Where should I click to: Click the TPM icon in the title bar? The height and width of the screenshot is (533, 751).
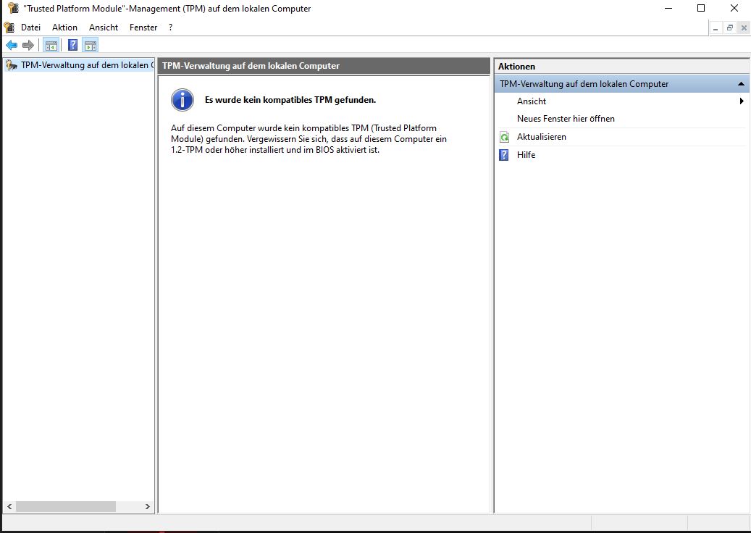coord(12,8)
